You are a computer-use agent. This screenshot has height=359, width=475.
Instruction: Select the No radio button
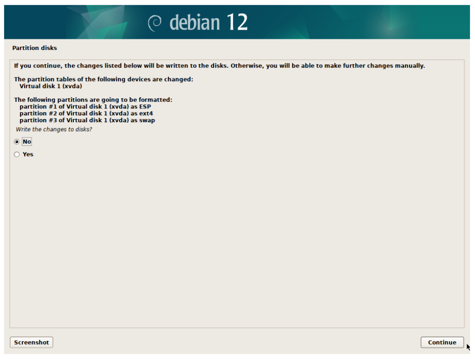[x=17, y=142]
